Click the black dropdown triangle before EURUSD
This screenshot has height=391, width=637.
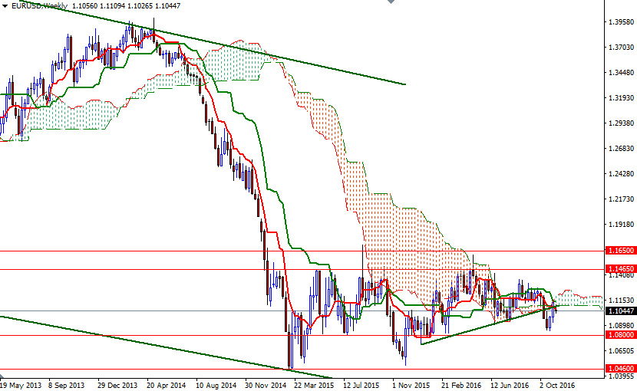pos(5,6)
